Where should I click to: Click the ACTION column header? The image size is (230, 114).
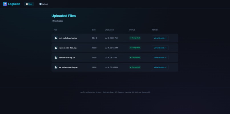click(155, 30)
